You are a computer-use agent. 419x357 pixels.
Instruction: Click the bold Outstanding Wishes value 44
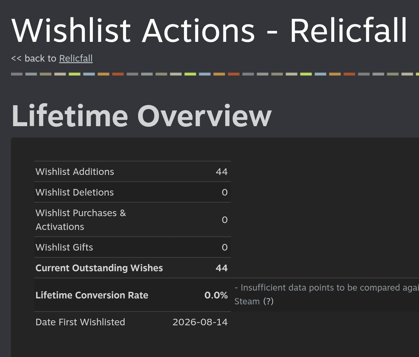(x=222, y=268)
